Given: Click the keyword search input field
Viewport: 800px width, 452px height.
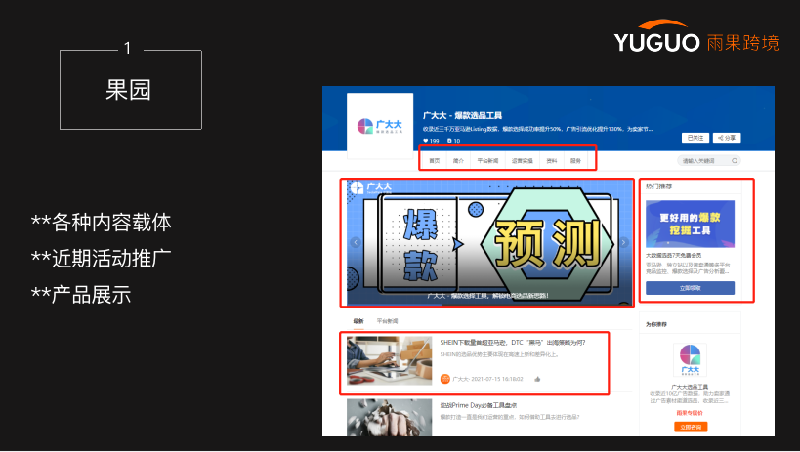Looking at the screenshot, I should point(709,161).
